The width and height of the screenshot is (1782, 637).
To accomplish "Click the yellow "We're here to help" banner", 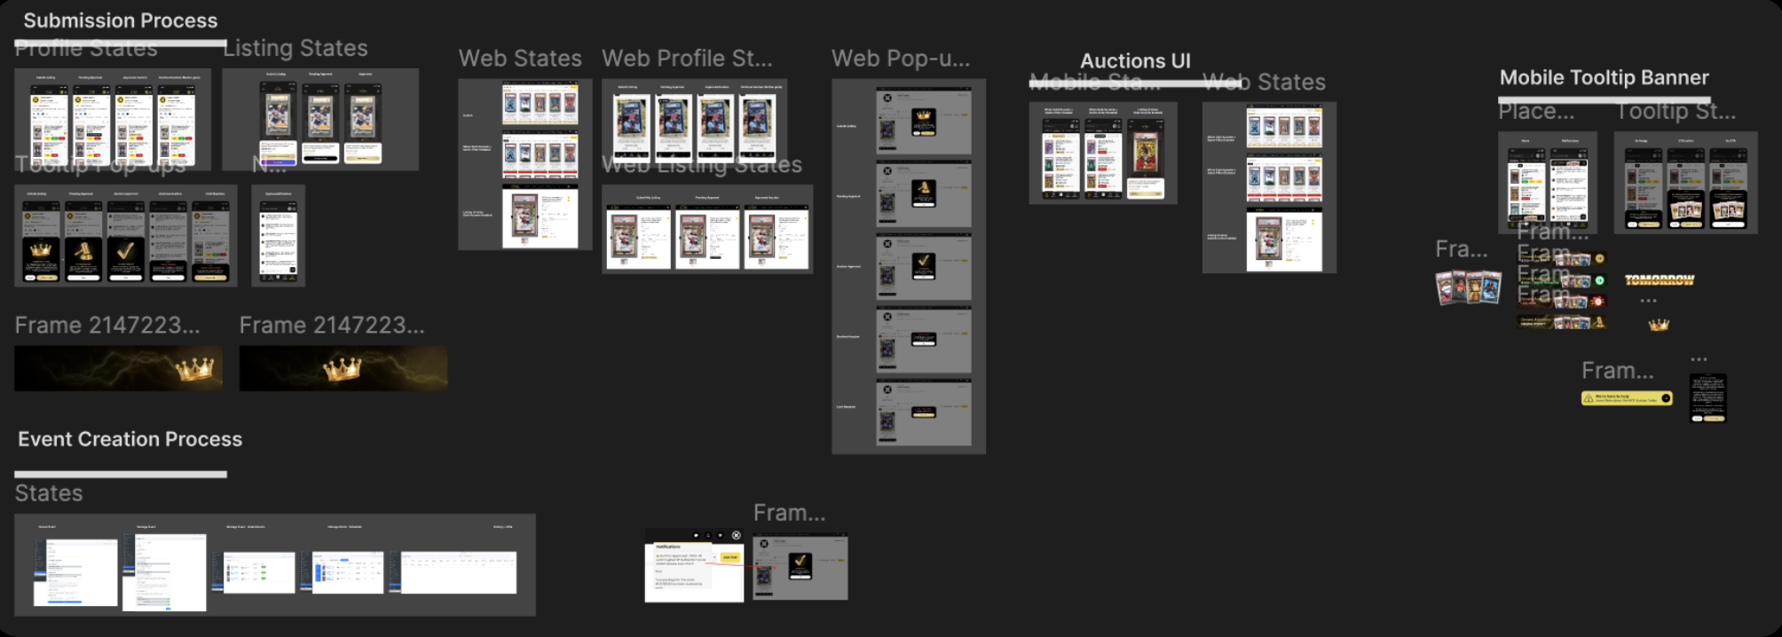I will pos(1627,398).
